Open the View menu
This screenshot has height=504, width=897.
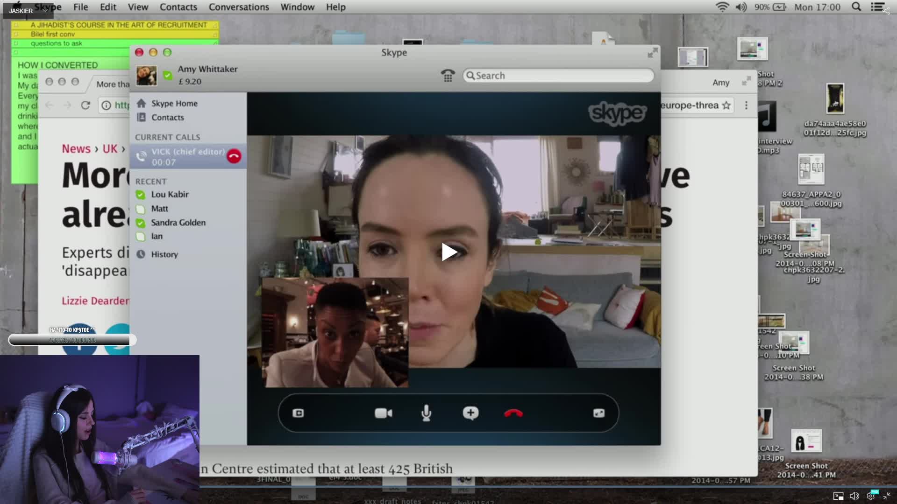tap(138, 7)
